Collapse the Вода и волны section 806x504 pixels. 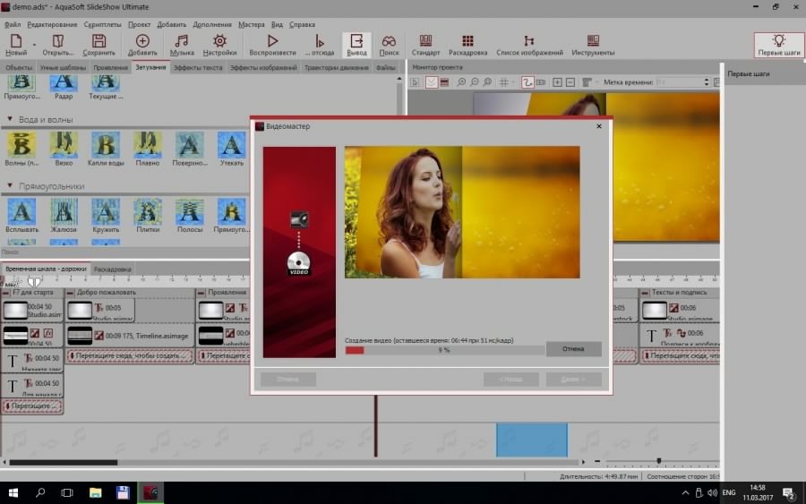click(x=10, y=119)
